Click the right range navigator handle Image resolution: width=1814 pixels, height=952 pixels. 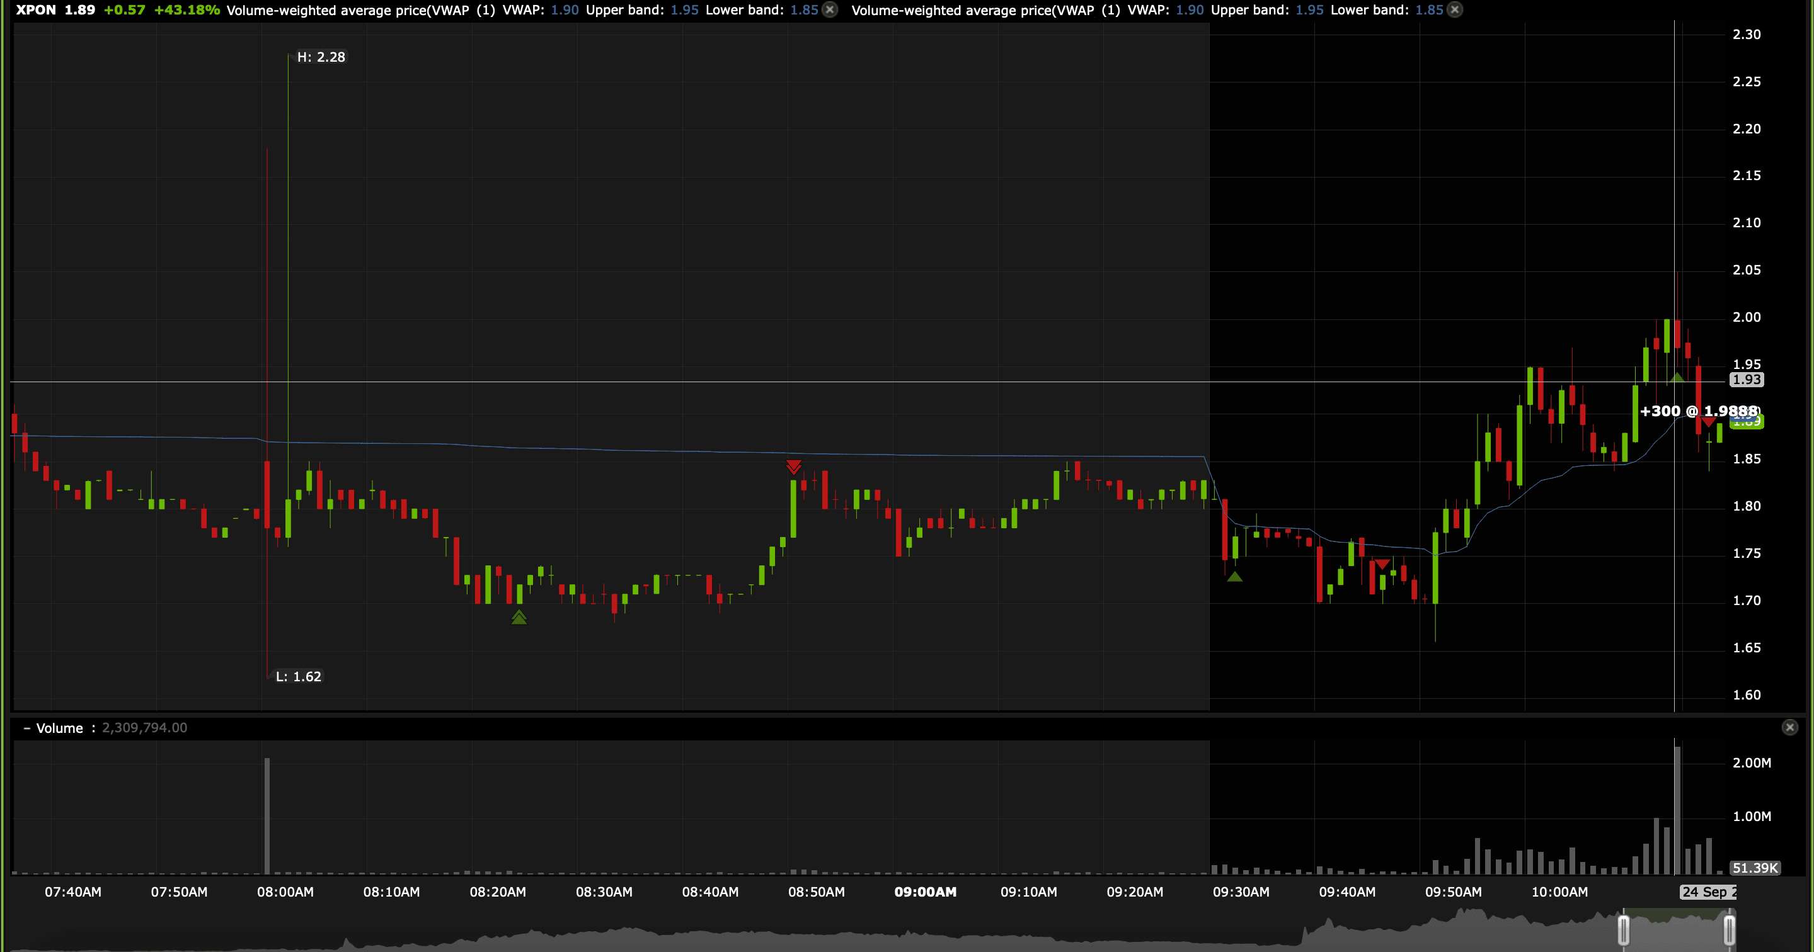1729,929
